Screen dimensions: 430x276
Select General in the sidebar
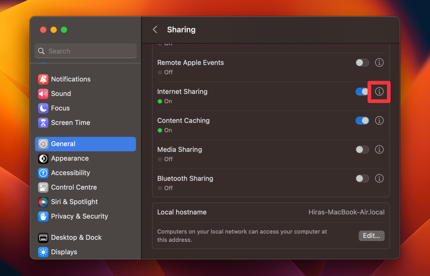(63, 144)
